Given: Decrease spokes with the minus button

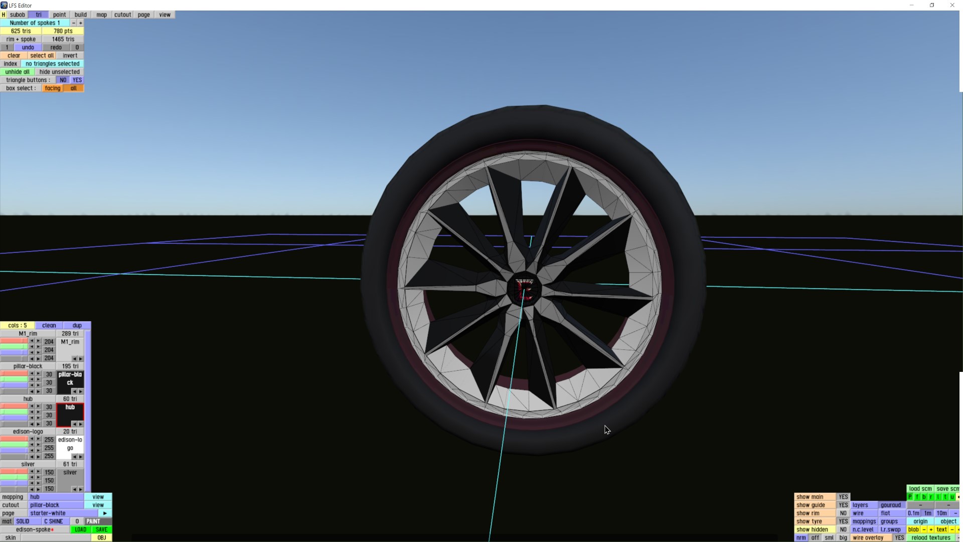Looking at the screenshot, I should tap(74, 23).
